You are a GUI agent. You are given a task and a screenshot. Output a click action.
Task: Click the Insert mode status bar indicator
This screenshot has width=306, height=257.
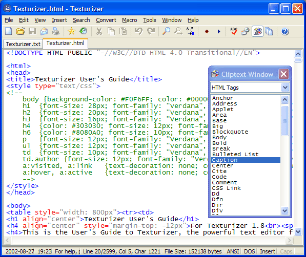point(268,251)
